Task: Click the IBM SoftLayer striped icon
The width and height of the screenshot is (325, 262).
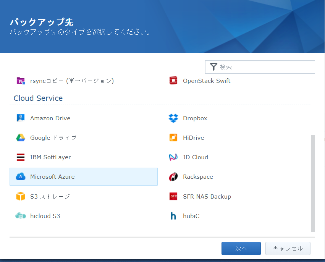Action: point(21,157)
